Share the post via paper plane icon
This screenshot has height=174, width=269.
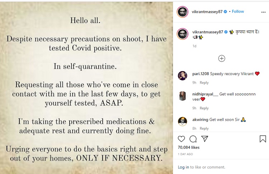[205, 139]
